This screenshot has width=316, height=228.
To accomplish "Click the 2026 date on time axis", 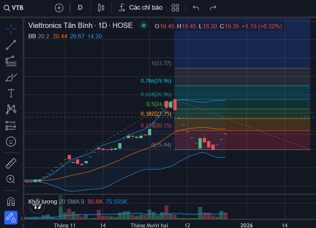I will click(246, 225).
